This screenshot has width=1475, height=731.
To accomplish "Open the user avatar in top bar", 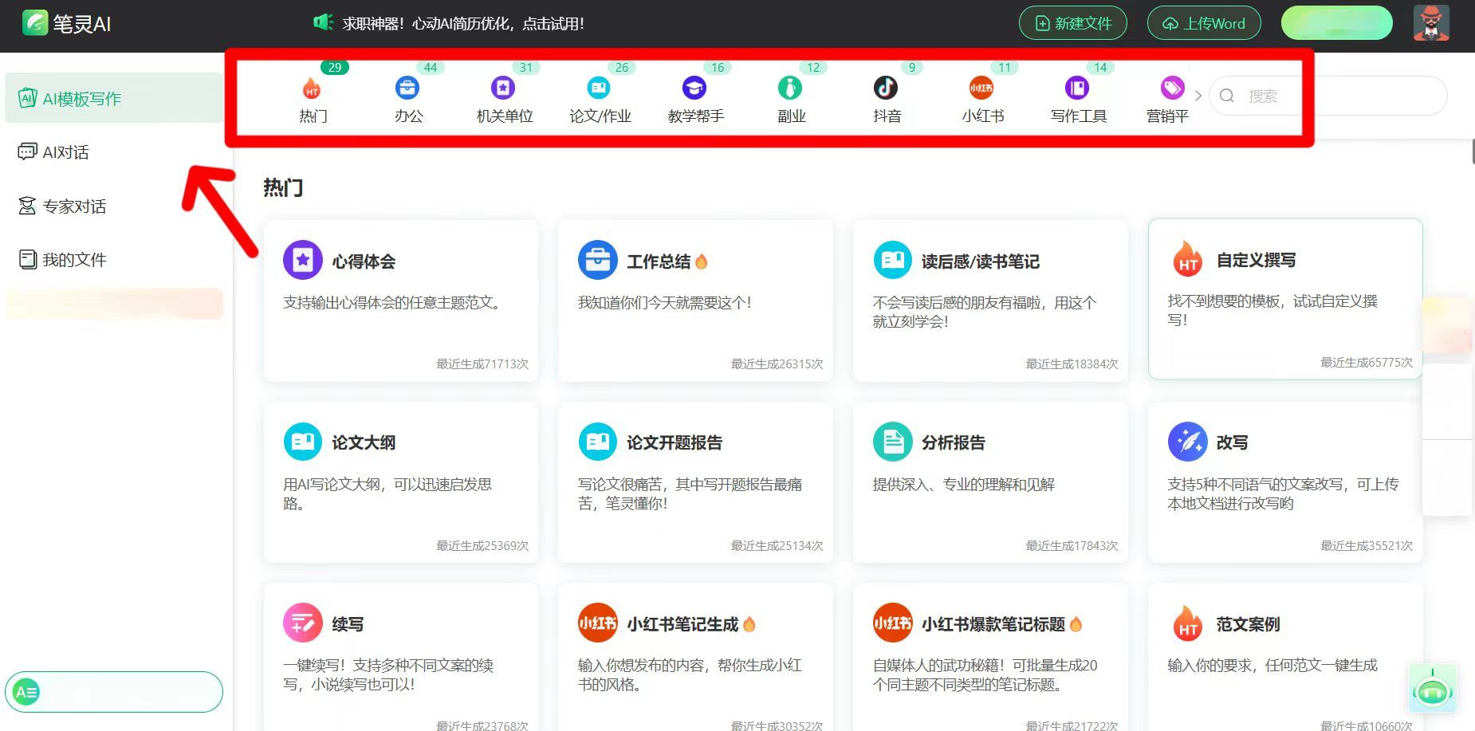I will 1431,23.
